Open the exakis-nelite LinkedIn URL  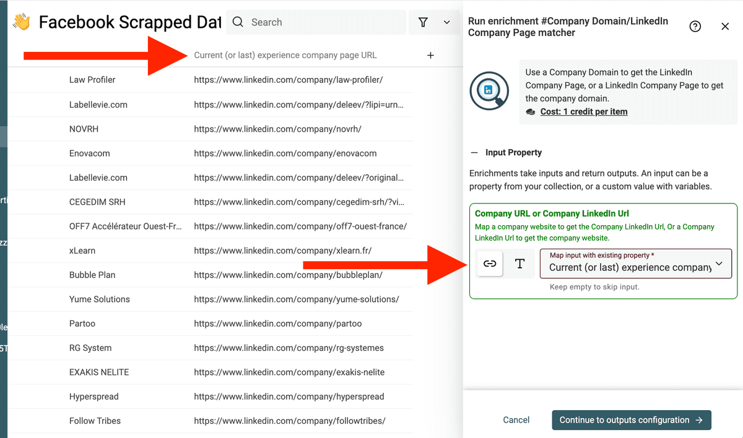[289, 372]
